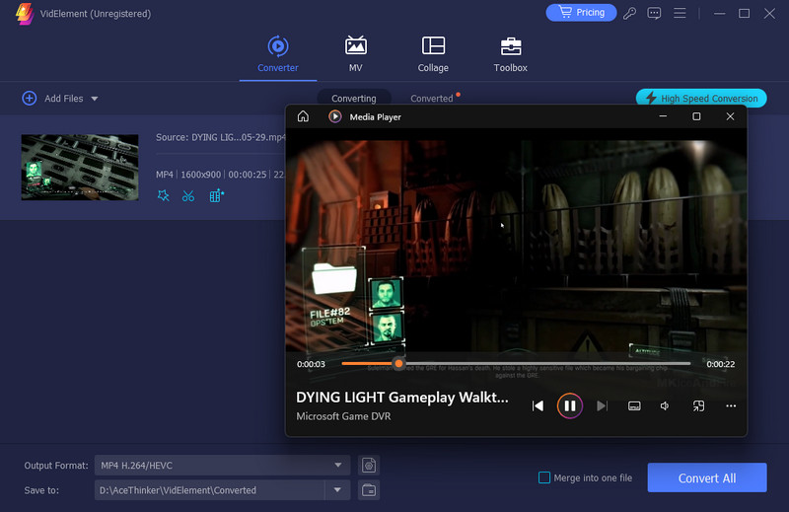Click the Media Player app logo icon
The width and height of the screenshot is (789, 512).
pyautogui.click(x=334, y=116)
